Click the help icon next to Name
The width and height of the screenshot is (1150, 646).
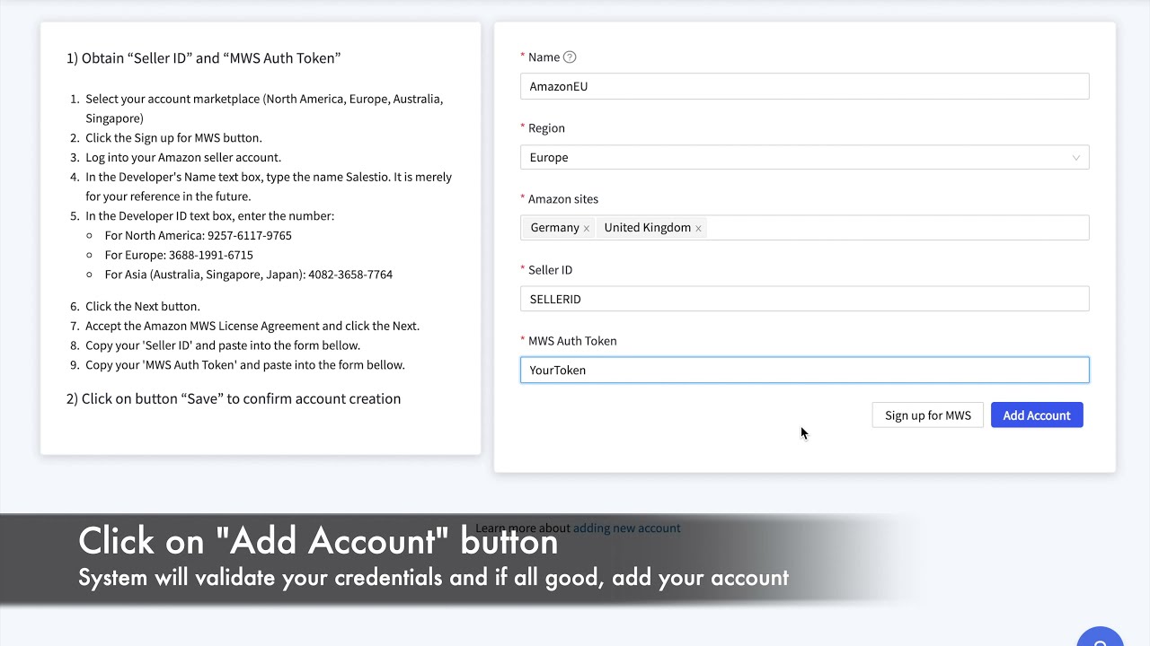570,57
